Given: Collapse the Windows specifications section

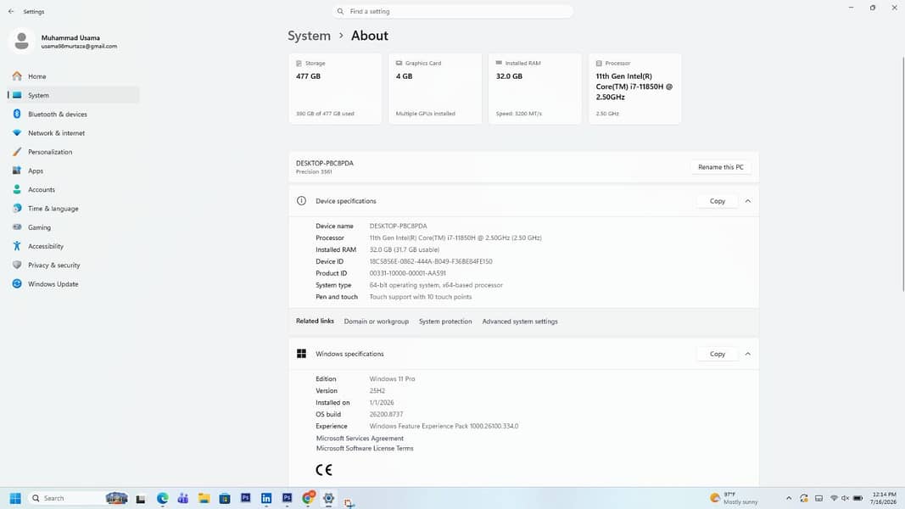Looking at the screenshot, I should [x=747, y=354].
